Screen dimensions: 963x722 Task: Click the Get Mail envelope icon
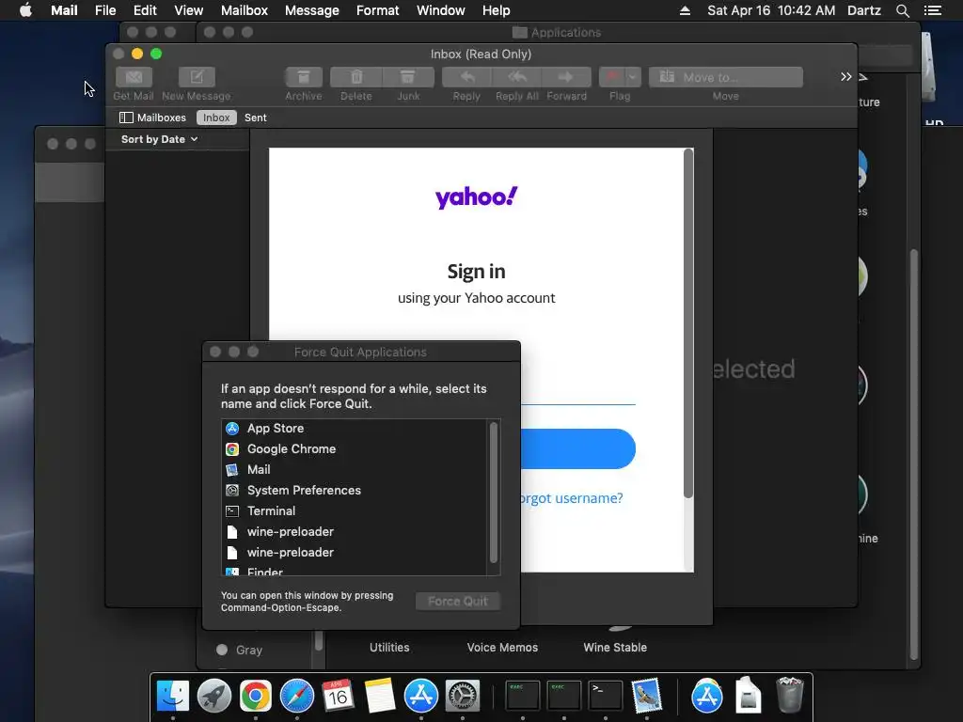click(x=134, y=77)
